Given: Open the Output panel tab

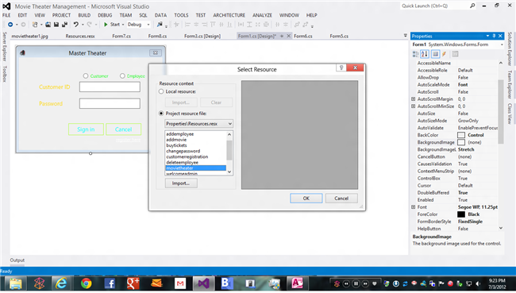Looking at the screenshot, I should (17, 260).
